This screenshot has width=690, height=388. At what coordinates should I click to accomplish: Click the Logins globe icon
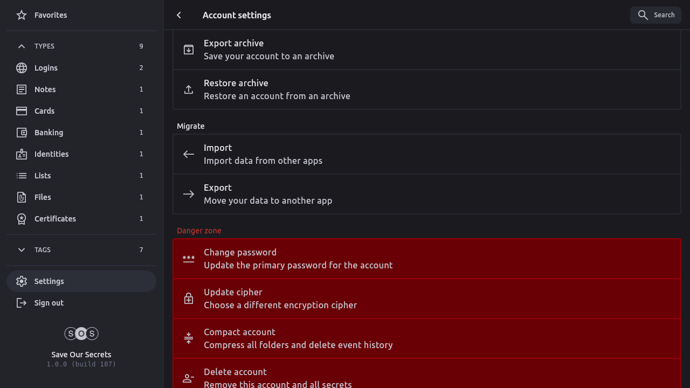click(22, 68)
